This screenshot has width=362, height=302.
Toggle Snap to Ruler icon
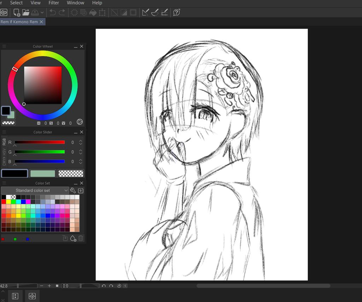click(x=145, y=12)
